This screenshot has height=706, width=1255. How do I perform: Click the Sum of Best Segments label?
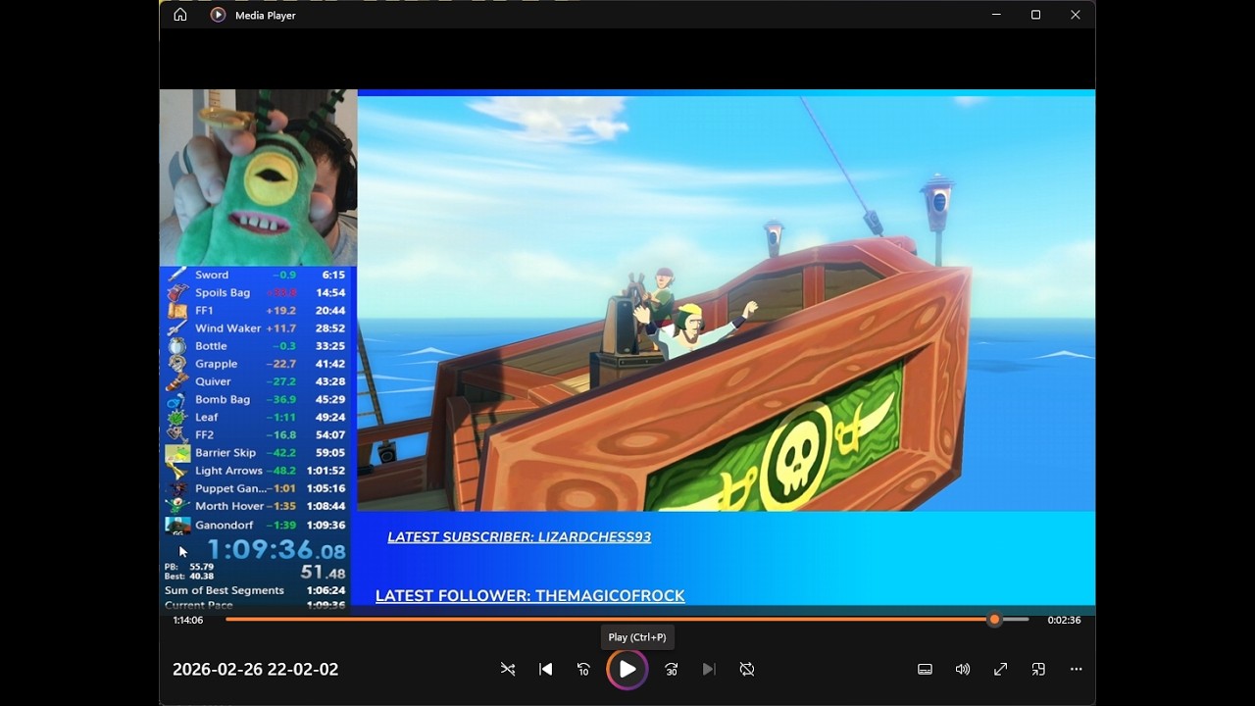point(225,590)
